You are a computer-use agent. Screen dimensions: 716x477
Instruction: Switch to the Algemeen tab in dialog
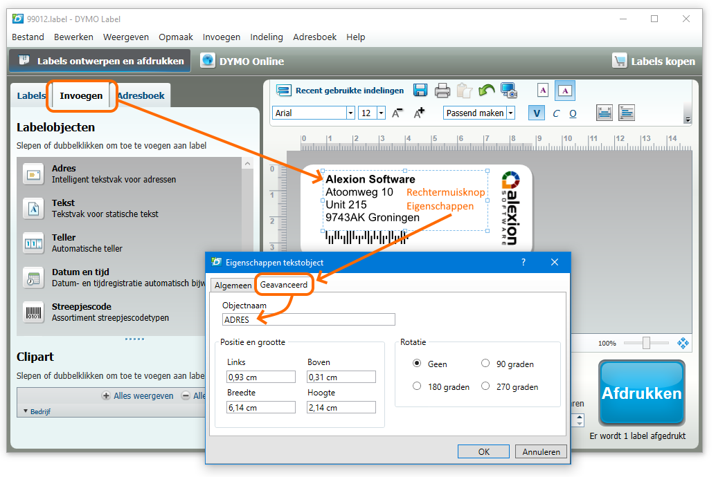pyautogui.click(x=233, y=285)
